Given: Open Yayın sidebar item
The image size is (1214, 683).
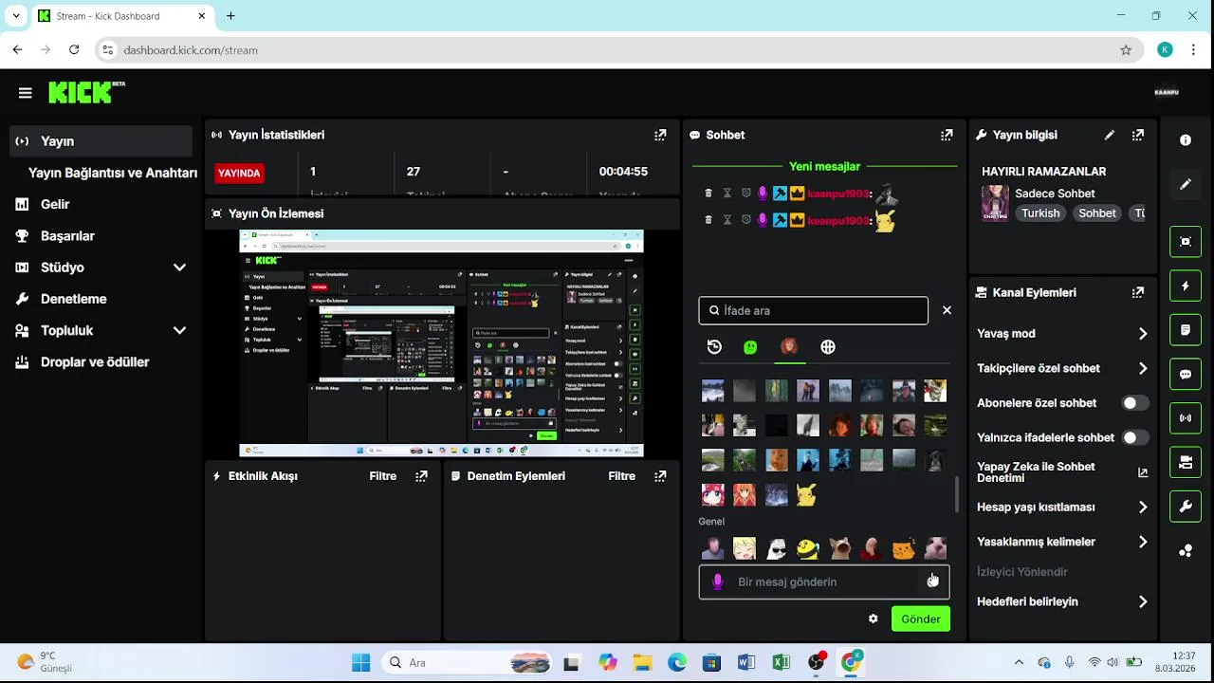Looking at the screenshot, I should pos(101,141).
